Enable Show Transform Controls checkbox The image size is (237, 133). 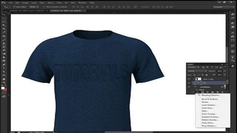pos(44,7)
